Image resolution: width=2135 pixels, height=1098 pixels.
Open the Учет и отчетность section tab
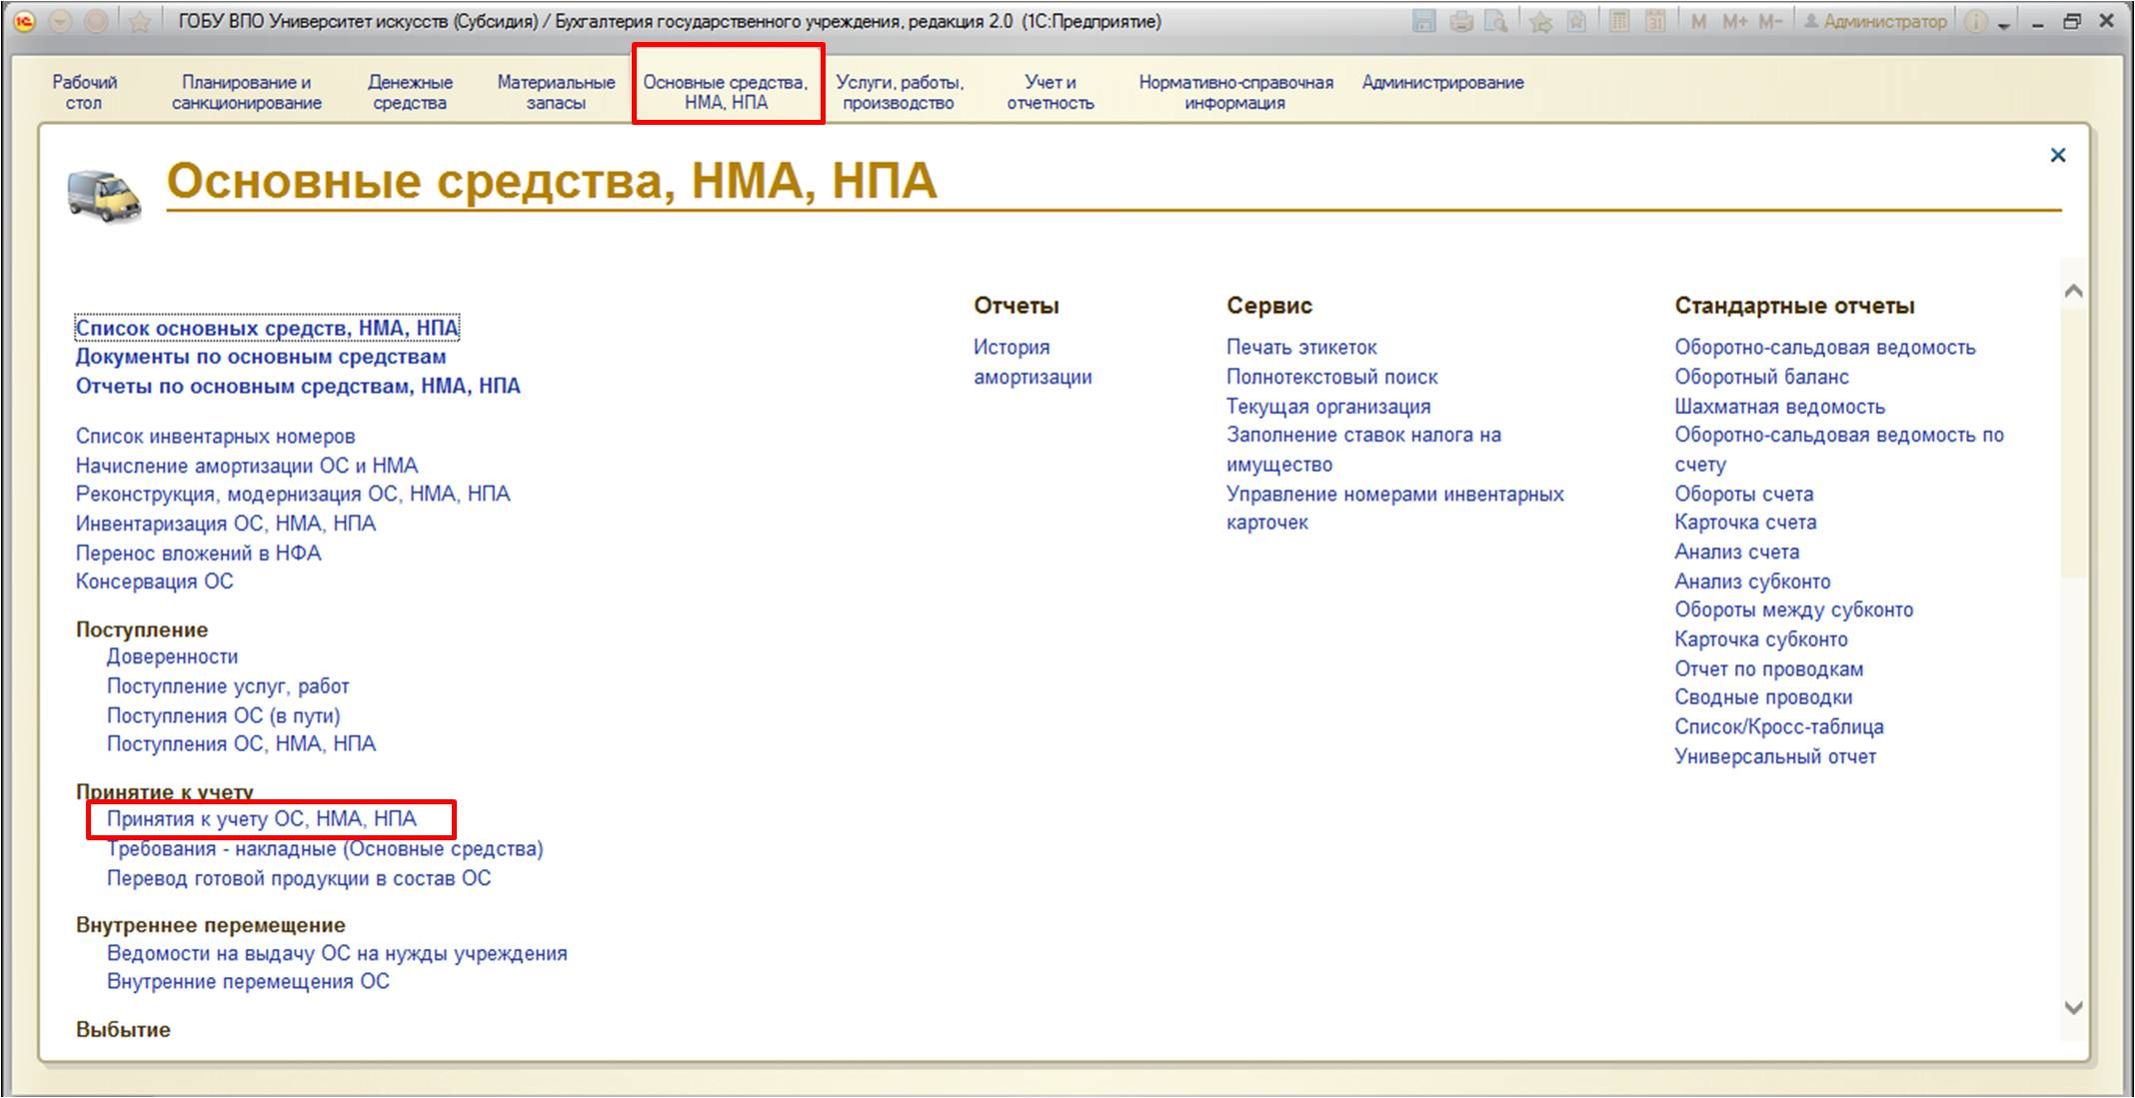click(x=1050, y=92)
